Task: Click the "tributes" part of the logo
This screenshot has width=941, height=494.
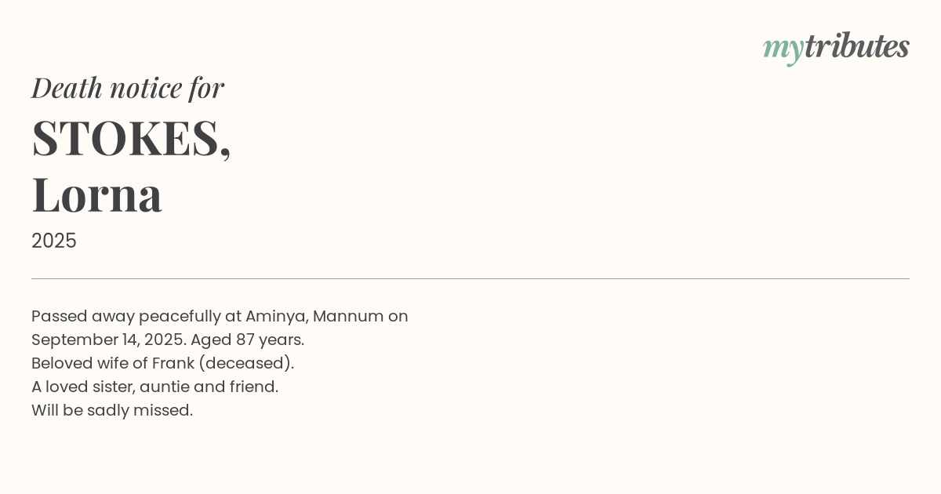Action: point(856,46)
